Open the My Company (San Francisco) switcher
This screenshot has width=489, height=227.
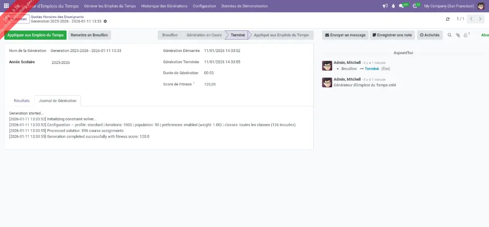click(449, 6)
